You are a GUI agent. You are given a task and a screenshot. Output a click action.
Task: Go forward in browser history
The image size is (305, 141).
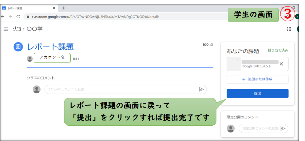(10, 17)
